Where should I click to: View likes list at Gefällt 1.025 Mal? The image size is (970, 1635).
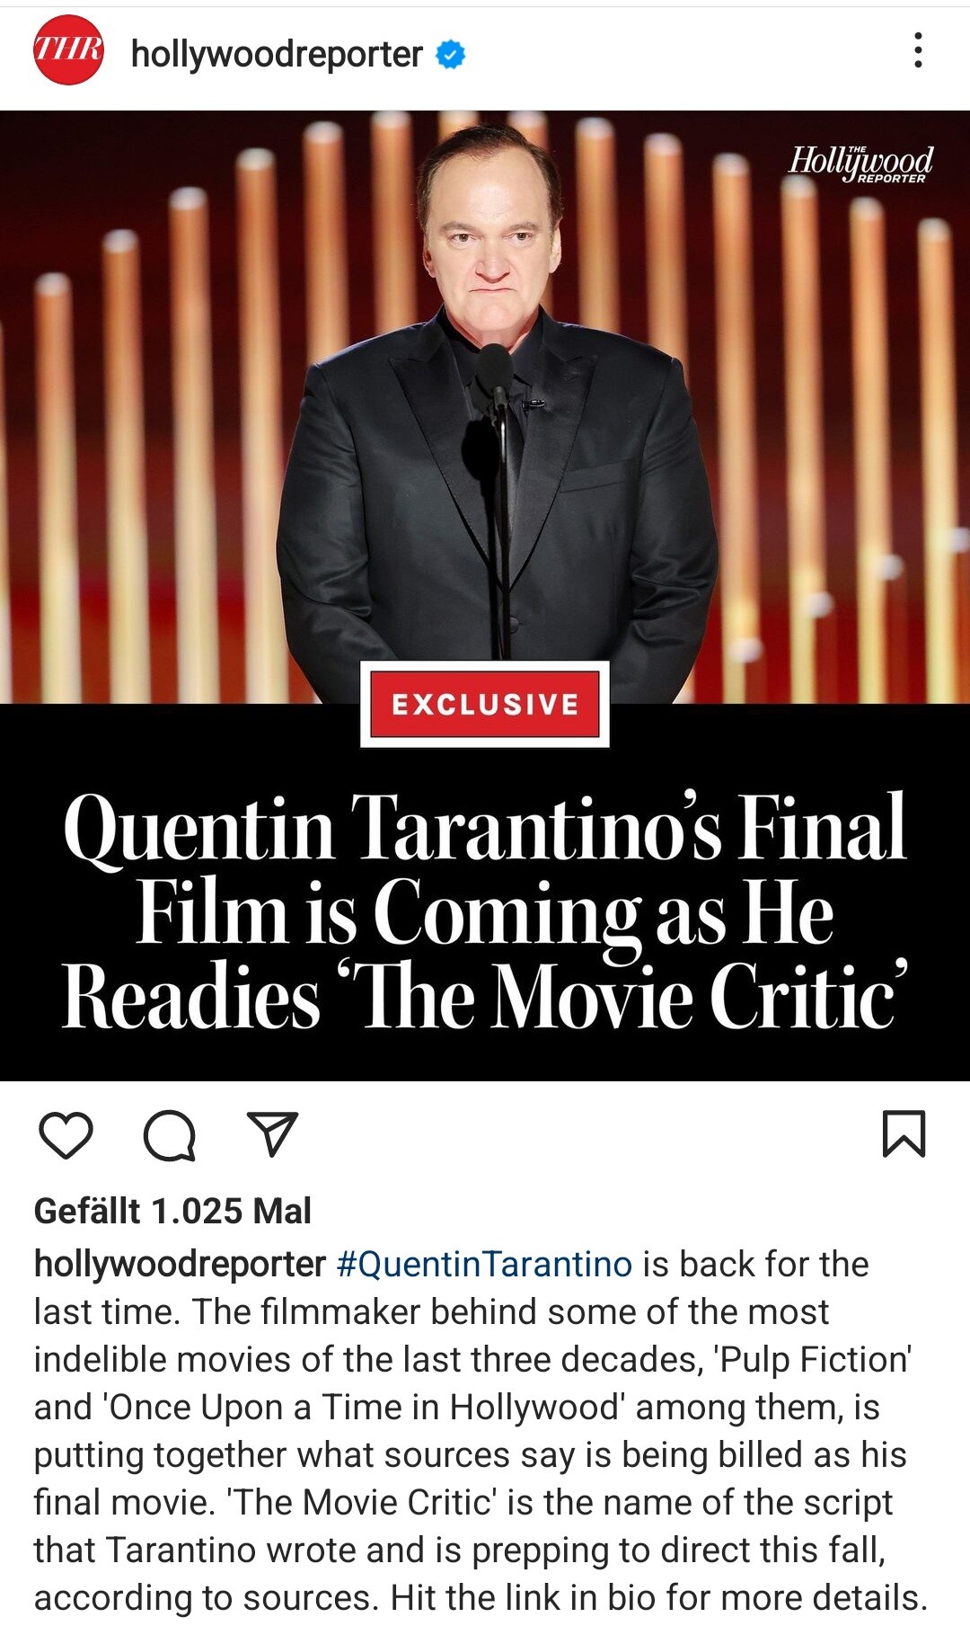pyautogui.click(x=172, y=1211)
